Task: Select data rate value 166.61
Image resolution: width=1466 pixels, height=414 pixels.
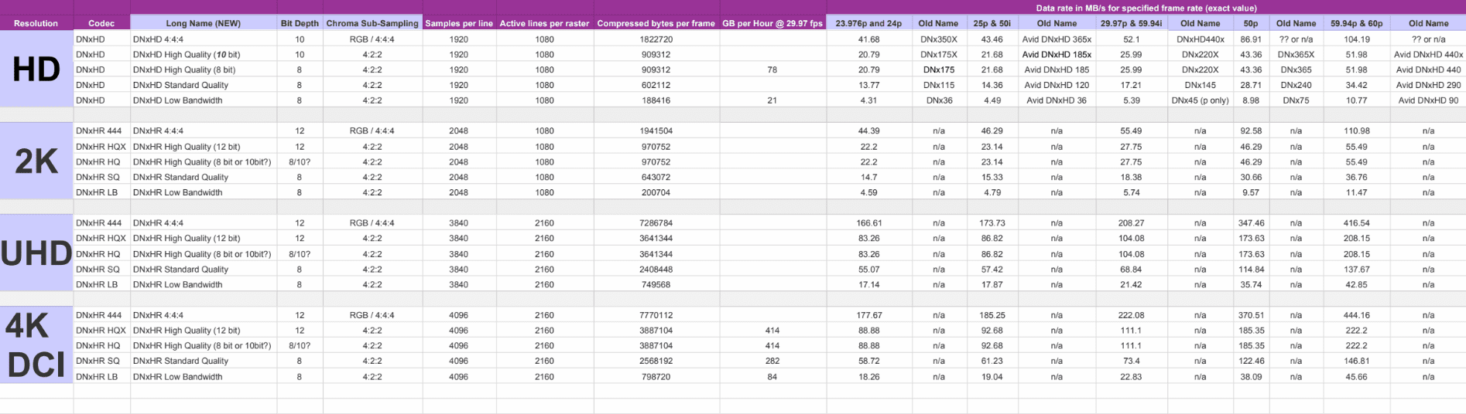Action: click(x=869, y=223)
